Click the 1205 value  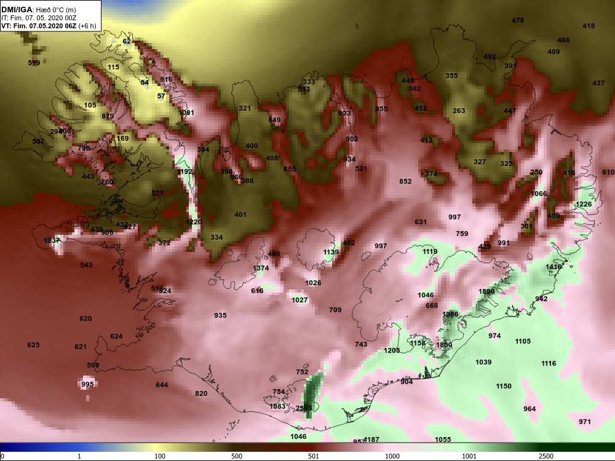[392, 350]
